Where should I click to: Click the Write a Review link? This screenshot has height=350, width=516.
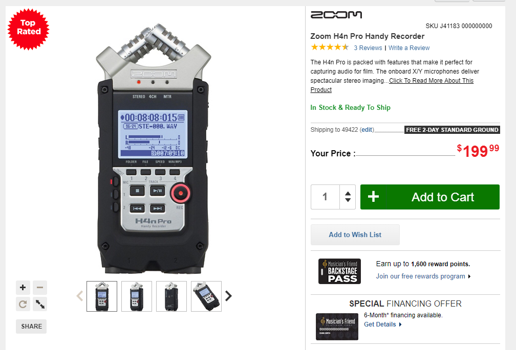[x=409, y=48]
